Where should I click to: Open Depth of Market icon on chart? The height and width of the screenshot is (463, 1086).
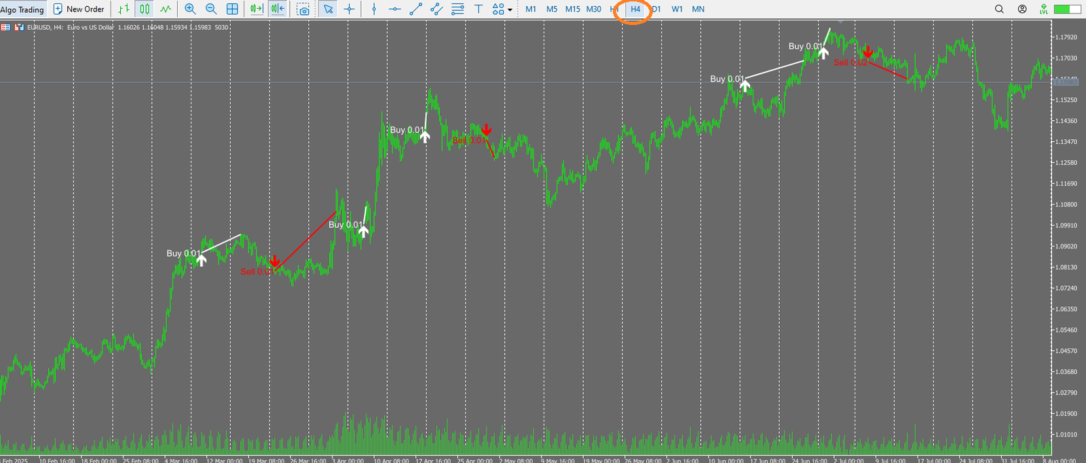(x=20, y=27)
